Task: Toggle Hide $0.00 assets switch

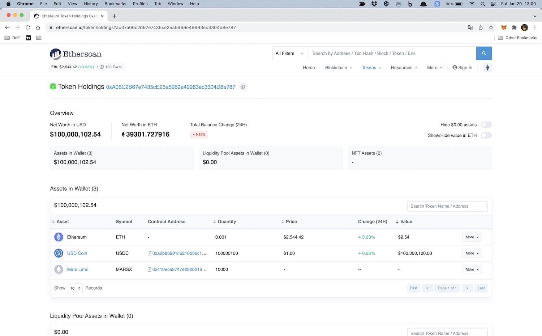Action: pyautogui.click(x=486, y=125)
